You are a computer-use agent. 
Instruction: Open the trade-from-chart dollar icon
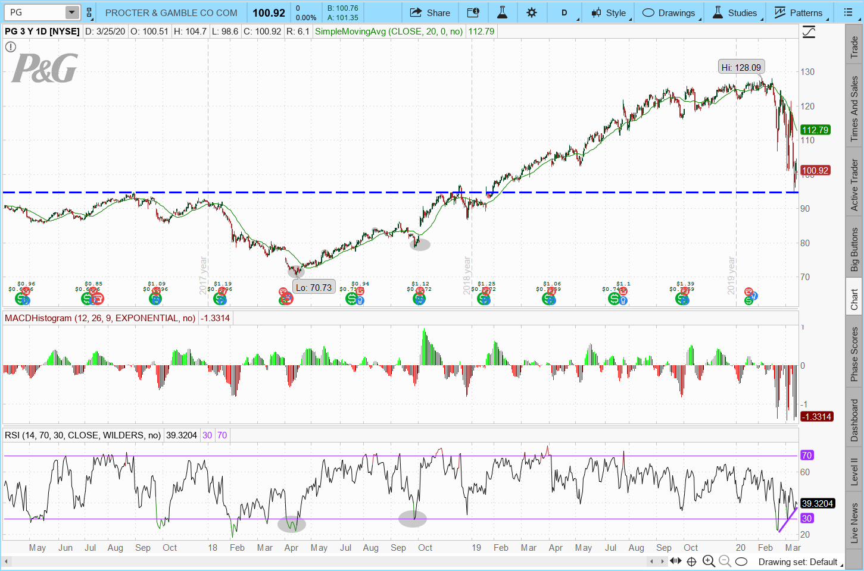point(473,12)
